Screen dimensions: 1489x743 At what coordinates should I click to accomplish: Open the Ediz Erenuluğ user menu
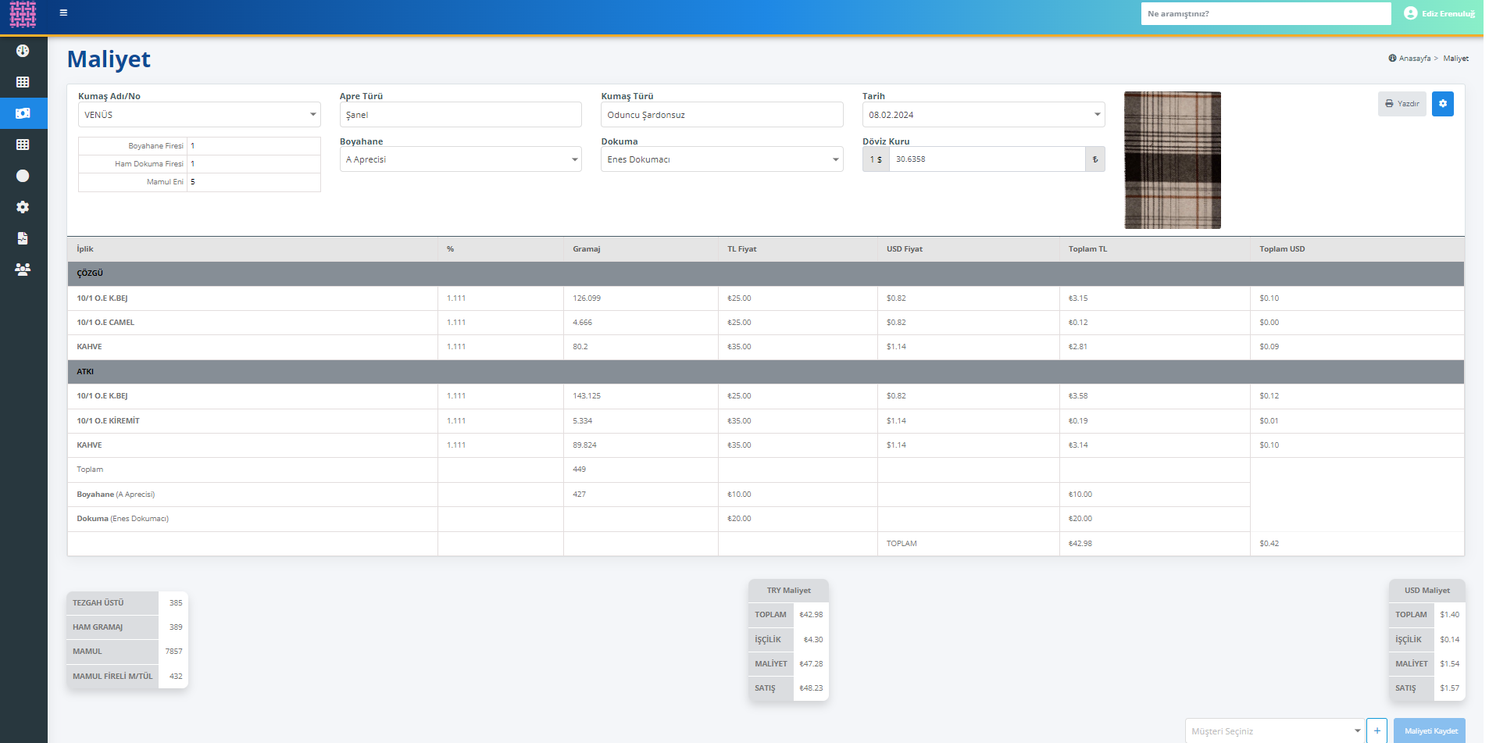1439,13
